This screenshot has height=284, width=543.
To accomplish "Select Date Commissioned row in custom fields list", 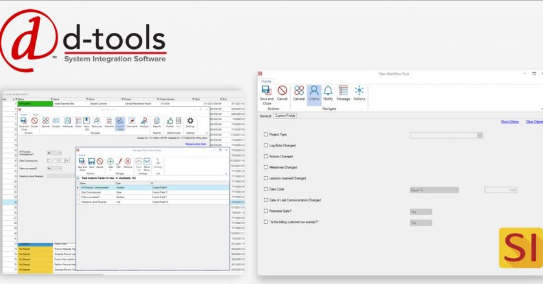I will [x=153, y=192].
